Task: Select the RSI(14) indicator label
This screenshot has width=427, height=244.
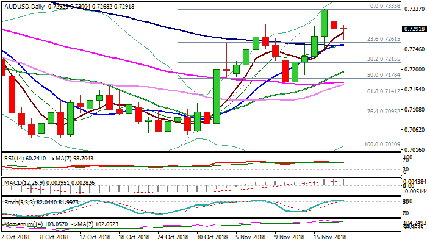Action: pyautogui.click(x=14, y=156)
